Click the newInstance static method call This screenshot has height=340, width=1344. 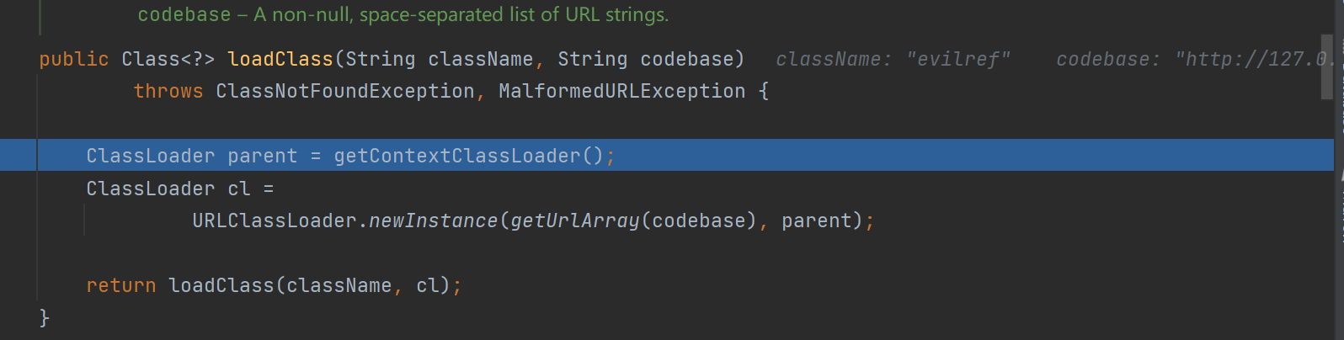(x=434, y=220)
